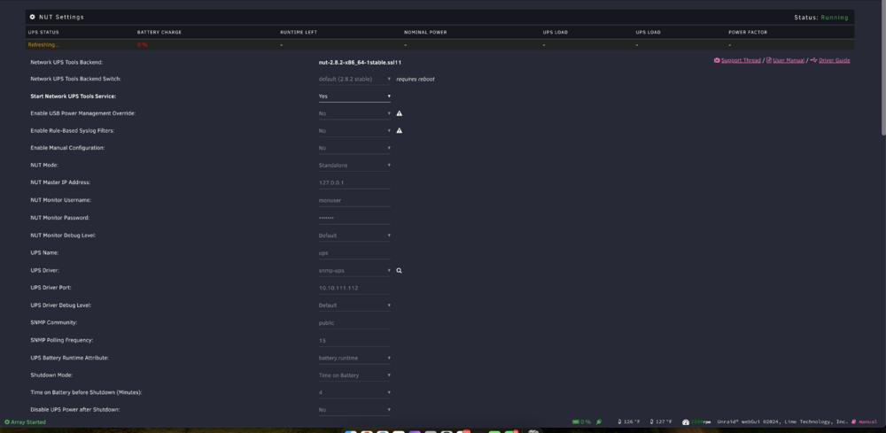Open Enable Manual Configuration dropdown

click(x=354, y=148)
